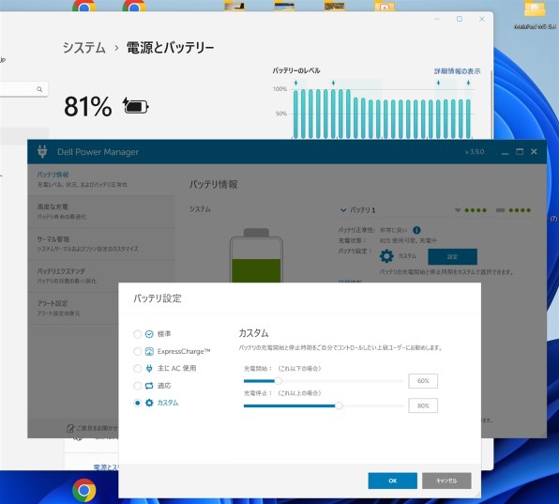The width and height of the screenshot is (559, 504).
Task: Click the large green battery graphic
Action: (x=256, y=255)
